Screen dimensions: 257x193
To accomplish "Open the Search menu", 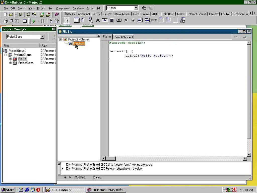I will pyautogui.click(x=22, y=8).
